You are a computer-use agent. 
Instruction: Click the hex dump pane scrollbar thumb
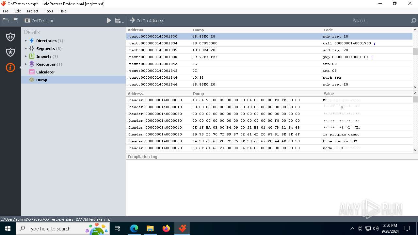pos(415,99)
